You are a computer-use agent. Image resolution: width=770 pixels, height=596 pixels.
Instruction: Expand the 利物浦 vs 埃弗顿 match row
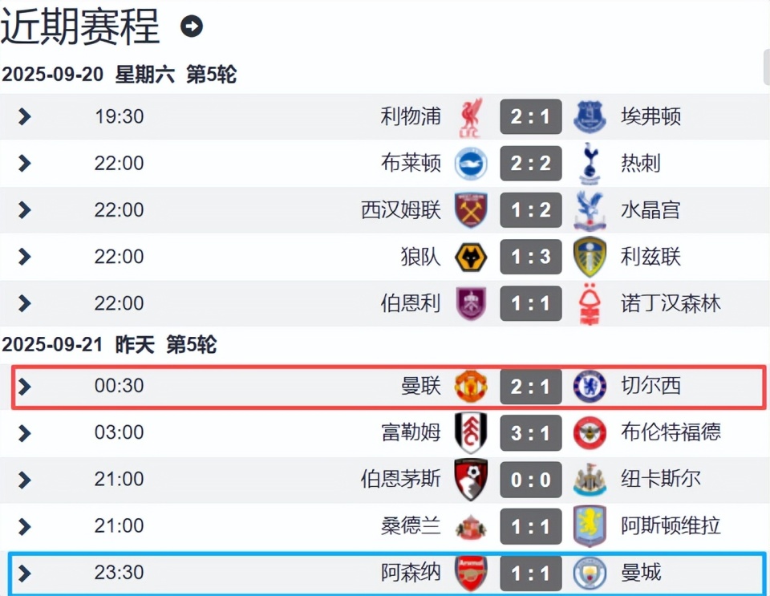(24, 116)
